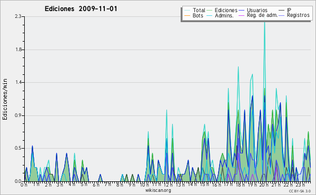Click the 1.4 y-axis value label
The height and width of the screenshot is (195, 316).
[18, 82]
